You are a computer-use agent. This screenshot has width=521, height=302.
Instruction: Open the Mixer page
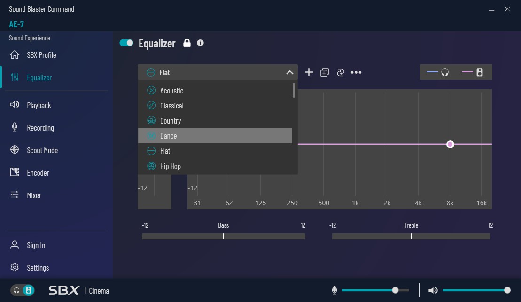coord(34,195)
